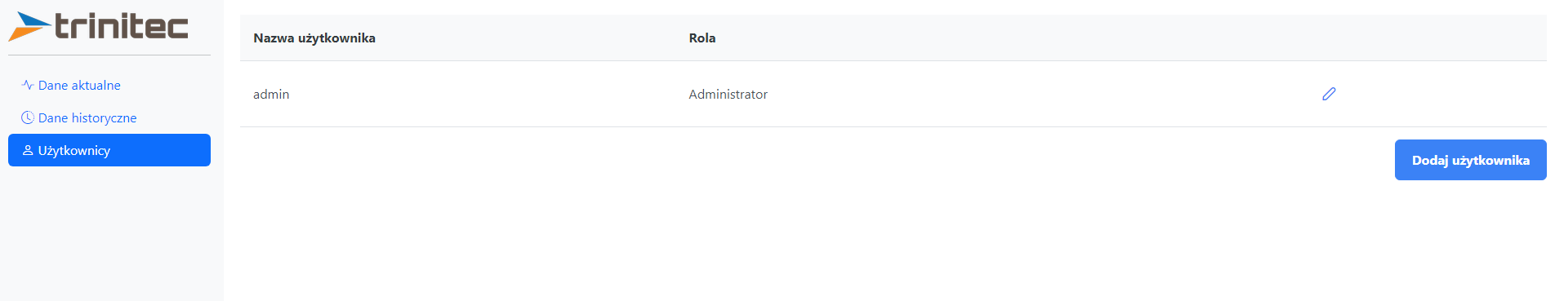Click the clock icon beside Dane historyczne
The image size is (1555, 301).
tap(28, 117)
